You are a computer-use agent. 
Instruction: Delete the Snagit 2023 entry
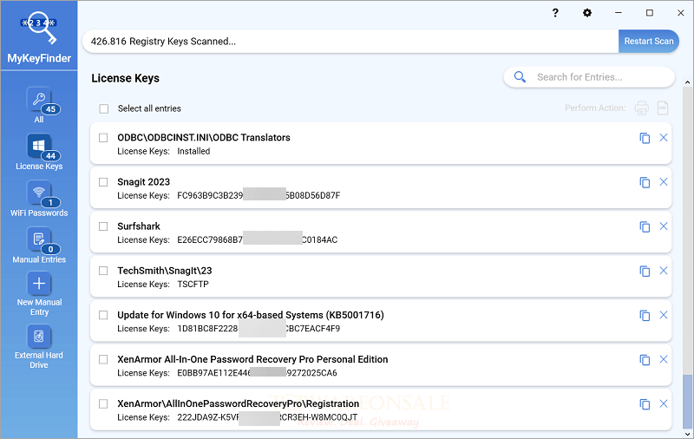(x=664, y=182)
